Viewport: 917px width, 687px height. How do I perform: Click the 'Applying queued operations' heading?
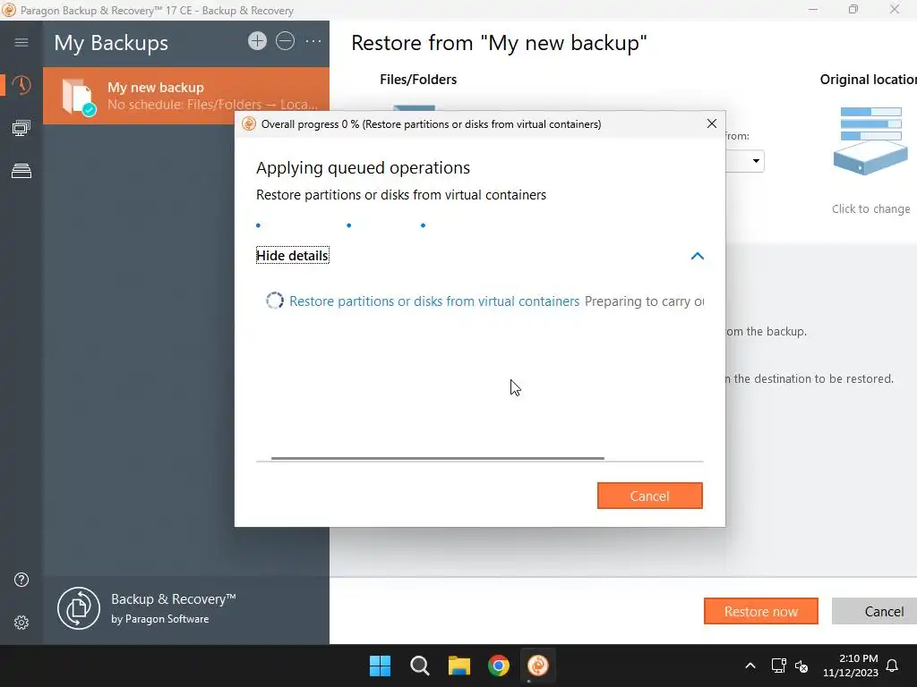(x=364, y=167)
